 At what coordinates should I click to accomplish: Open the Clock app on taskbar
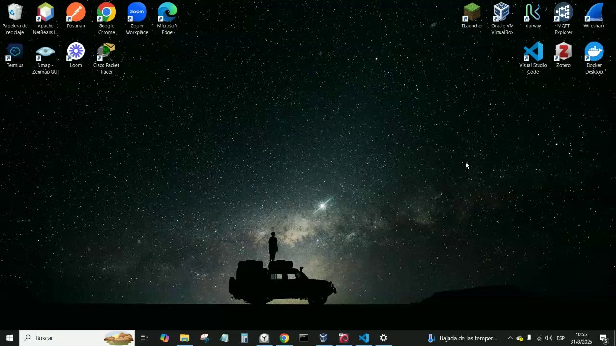click(264, 338)
